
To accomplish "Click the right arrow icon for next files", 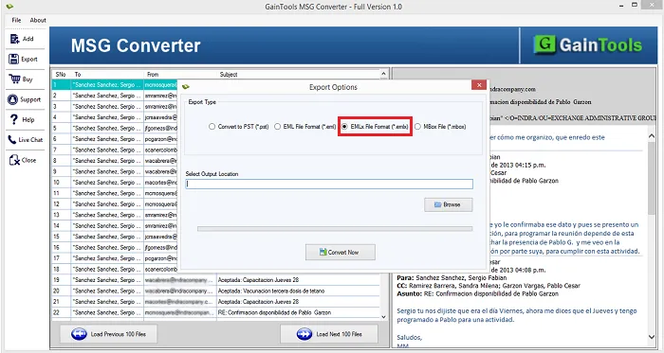I will tap(304, 334).
